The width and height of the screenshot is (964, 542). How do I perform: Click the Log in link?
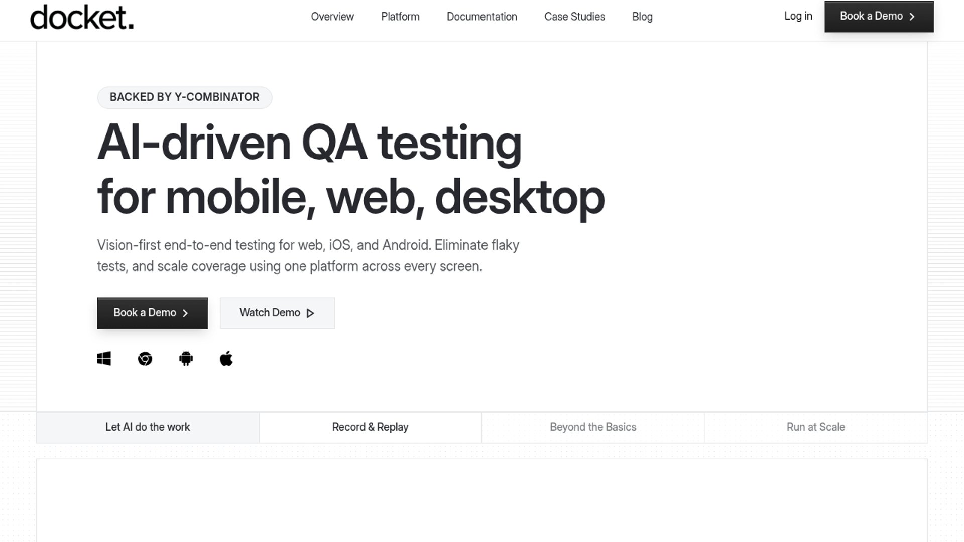click(798, 16)
